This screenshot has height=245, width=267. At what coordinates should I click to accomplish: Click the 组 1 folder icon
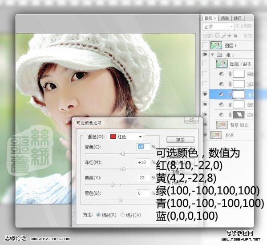pyautogui.click(x=218, y=54)
